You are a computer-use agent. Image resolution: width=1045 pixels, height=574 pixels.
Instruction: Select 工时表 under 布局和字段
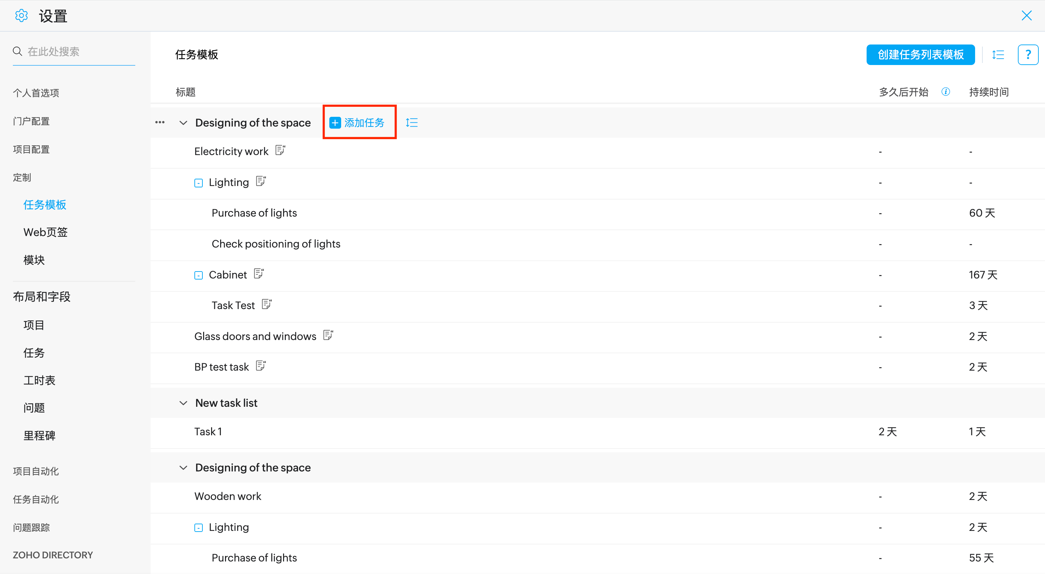pyautogui.click(x=39, y=380)
